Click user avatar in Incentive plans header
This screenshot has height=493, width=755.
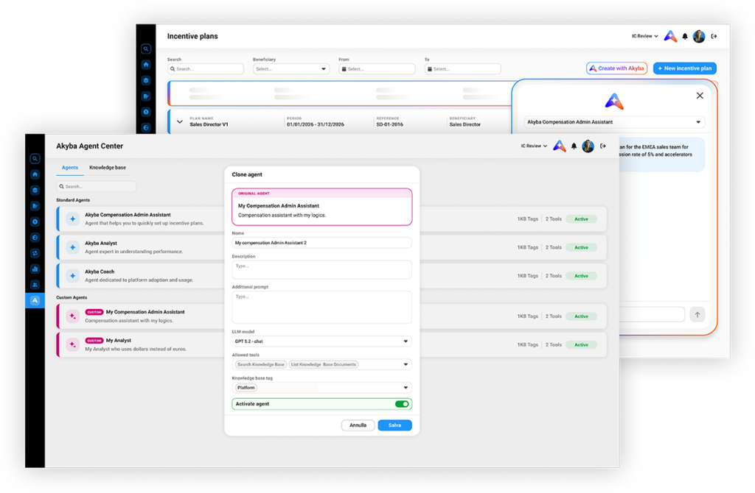pyautogui.click(x=699, y=36)
